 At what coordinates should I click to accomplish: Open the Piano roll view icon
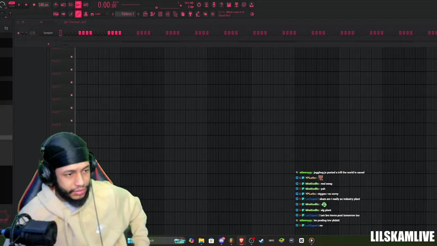click(x=153, y=14)
